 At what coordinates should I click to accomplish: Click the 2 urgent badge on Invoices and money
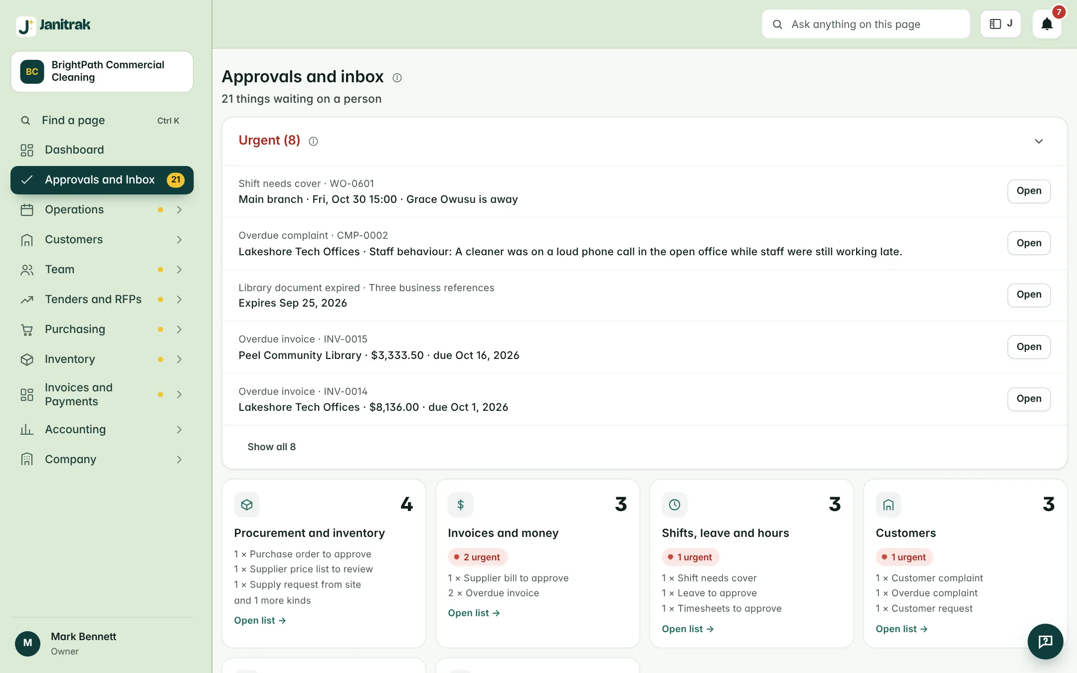(477, 557)
